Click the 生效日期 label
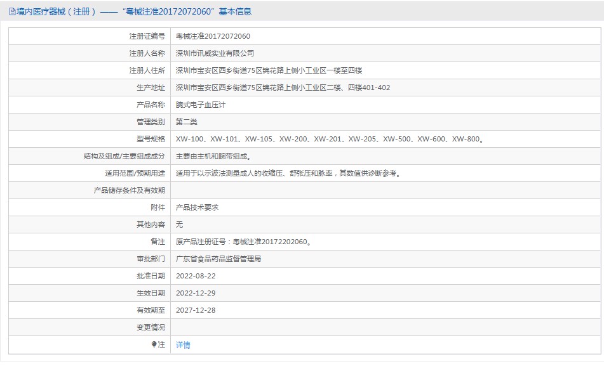The height and width of the screenshot is (371, 604). point(151,293)
